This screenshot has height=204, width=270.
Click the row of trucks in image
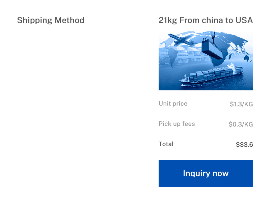[x=184, y=55]
